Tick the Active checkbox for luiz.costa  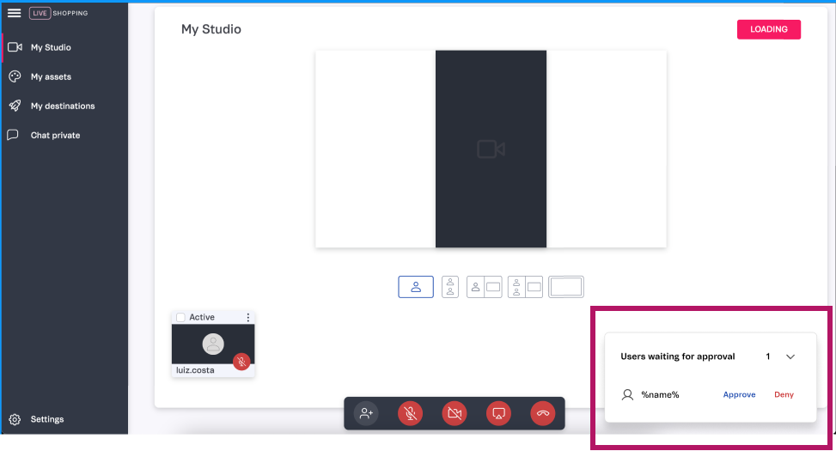180,318
